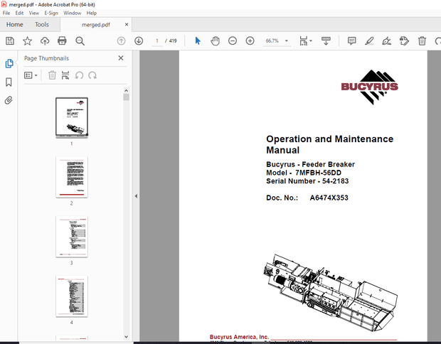Open the Help menu
The image size is (441, 344).
click(92, 13)
